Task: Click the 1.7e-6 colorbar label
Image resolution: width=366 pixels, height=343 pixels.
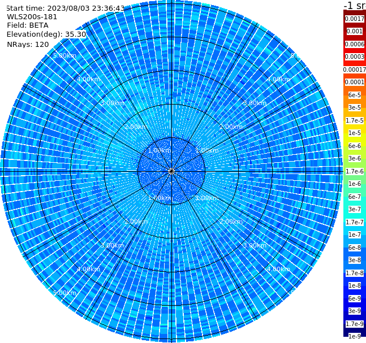Action: pyautogui.click(x=355, y=171)
